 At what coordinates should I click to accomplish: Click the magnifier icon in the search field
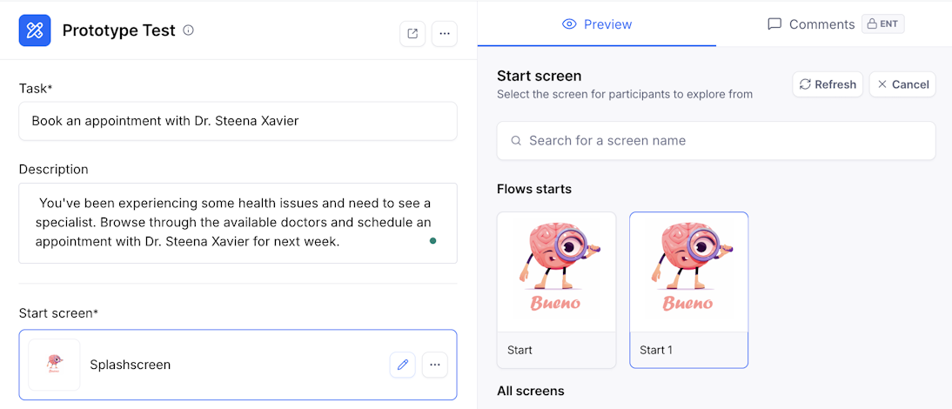point(516,141)
